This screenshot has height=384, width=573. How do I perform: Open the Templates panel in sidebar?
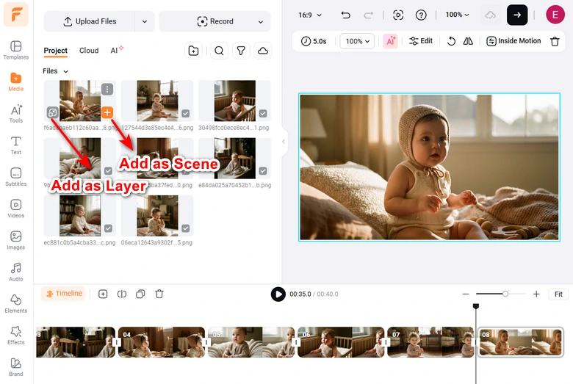coord(15,50)
